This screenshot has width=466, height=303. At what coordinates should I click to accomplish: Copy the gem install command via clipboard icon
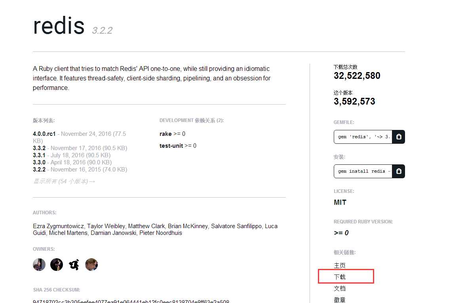399,171
